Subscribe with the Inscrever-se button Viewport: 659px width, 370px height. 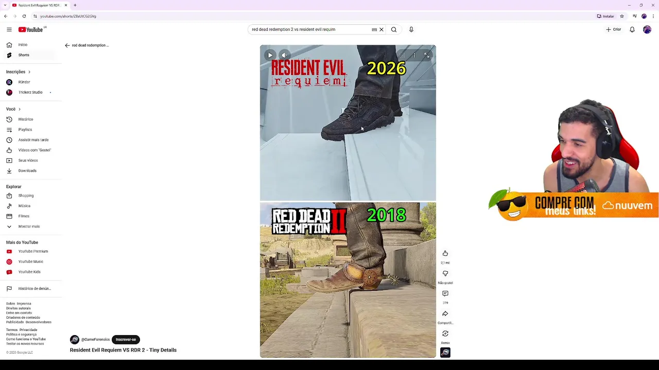click(x=126, y=340)
